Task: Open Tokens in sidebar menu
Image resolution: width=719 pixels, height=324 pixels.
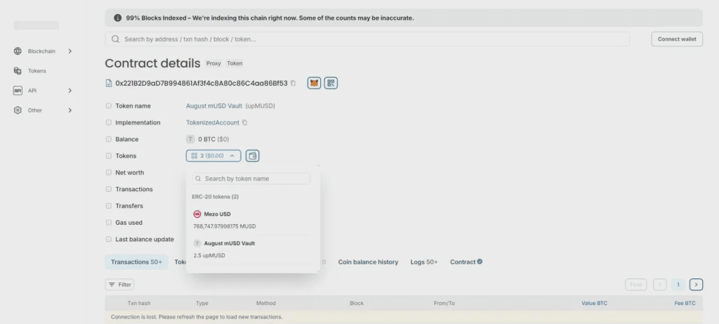Action: click(37, 71)
